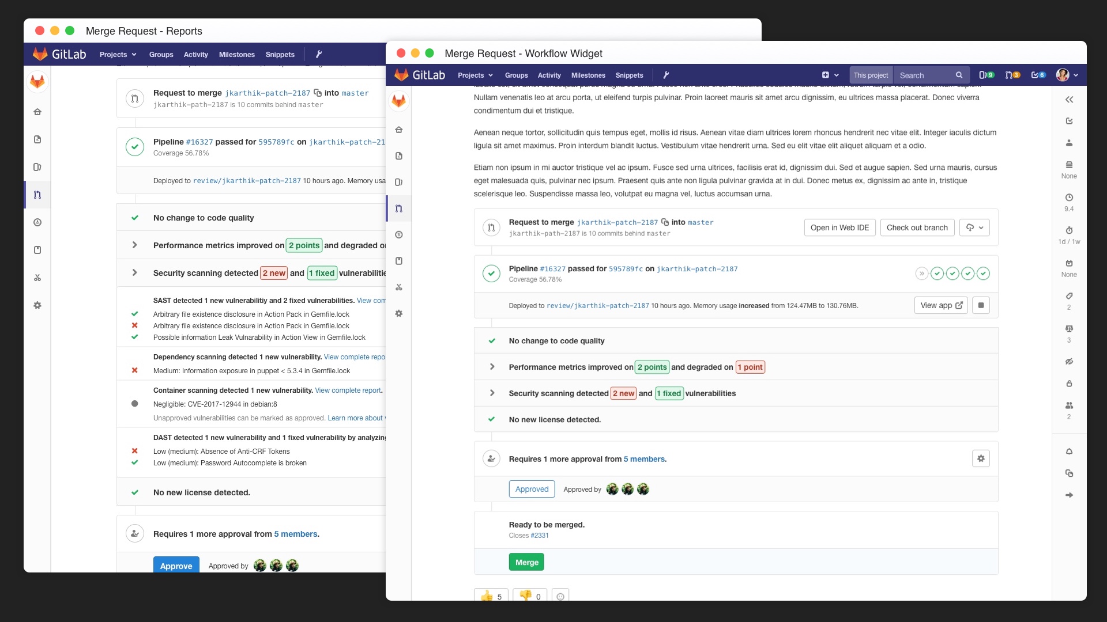Expand the Security scanning vulnerabilities section
This screenshot has height=622, width=1107.
pyautogui.click(x=492, y=393)
